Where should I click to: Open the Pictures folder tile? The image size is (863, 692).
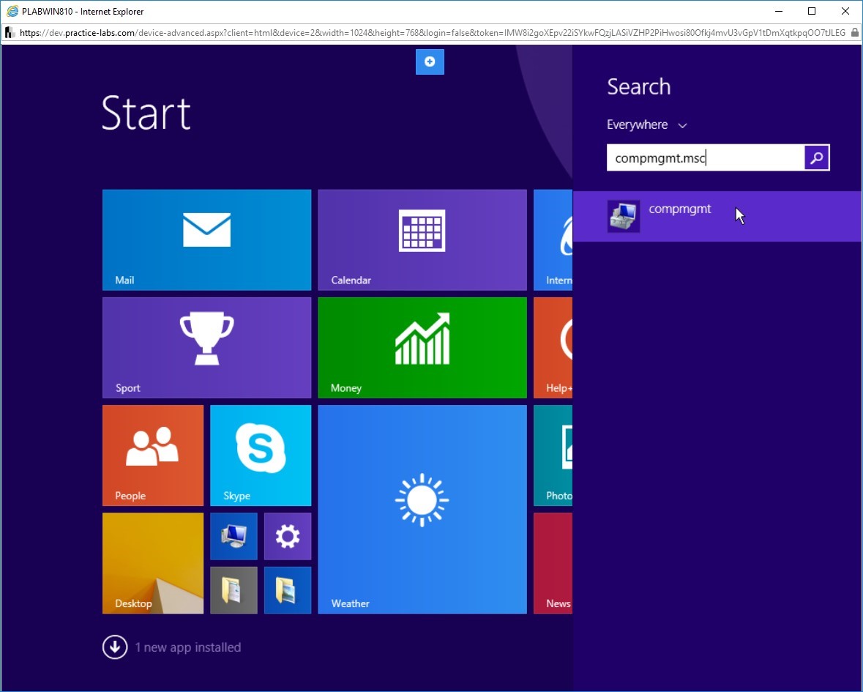[x=287, y=590]
